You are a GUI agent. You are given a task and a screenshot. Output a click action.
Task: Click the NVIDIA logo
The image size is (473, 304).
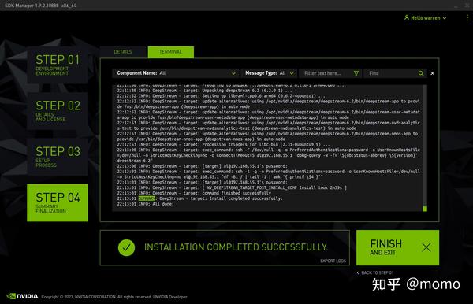coord(22,296)
